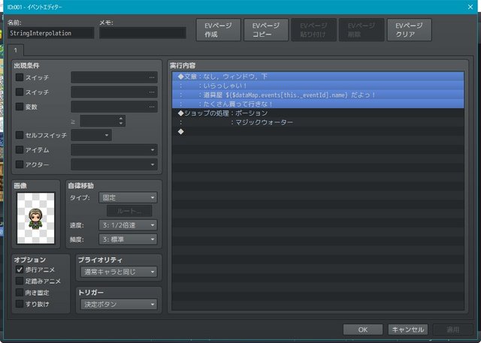481x343 pixels.
Task: Select page tab 1
Action: click(x=15, y=50)
